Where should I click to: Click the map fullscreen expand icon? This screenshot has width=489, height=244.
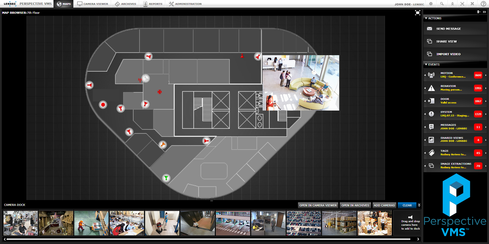tap(417, 13)
